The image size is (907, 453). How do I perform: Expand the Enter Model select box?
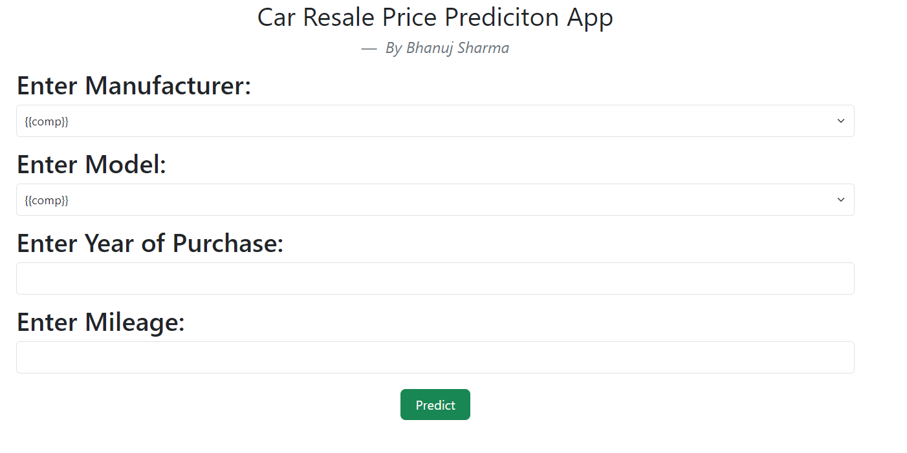pos(435,200)
